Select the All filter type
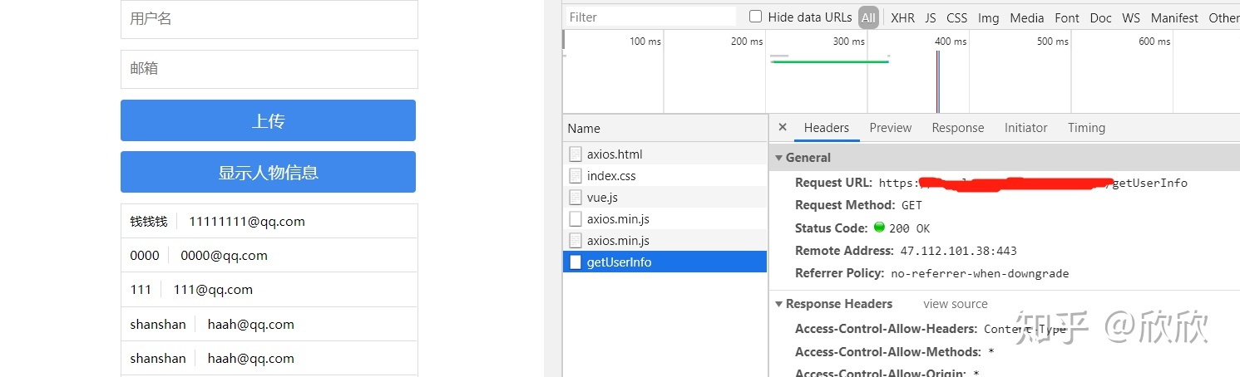Viewport: 1240px width, 377px height. click(x=868, y=17)
